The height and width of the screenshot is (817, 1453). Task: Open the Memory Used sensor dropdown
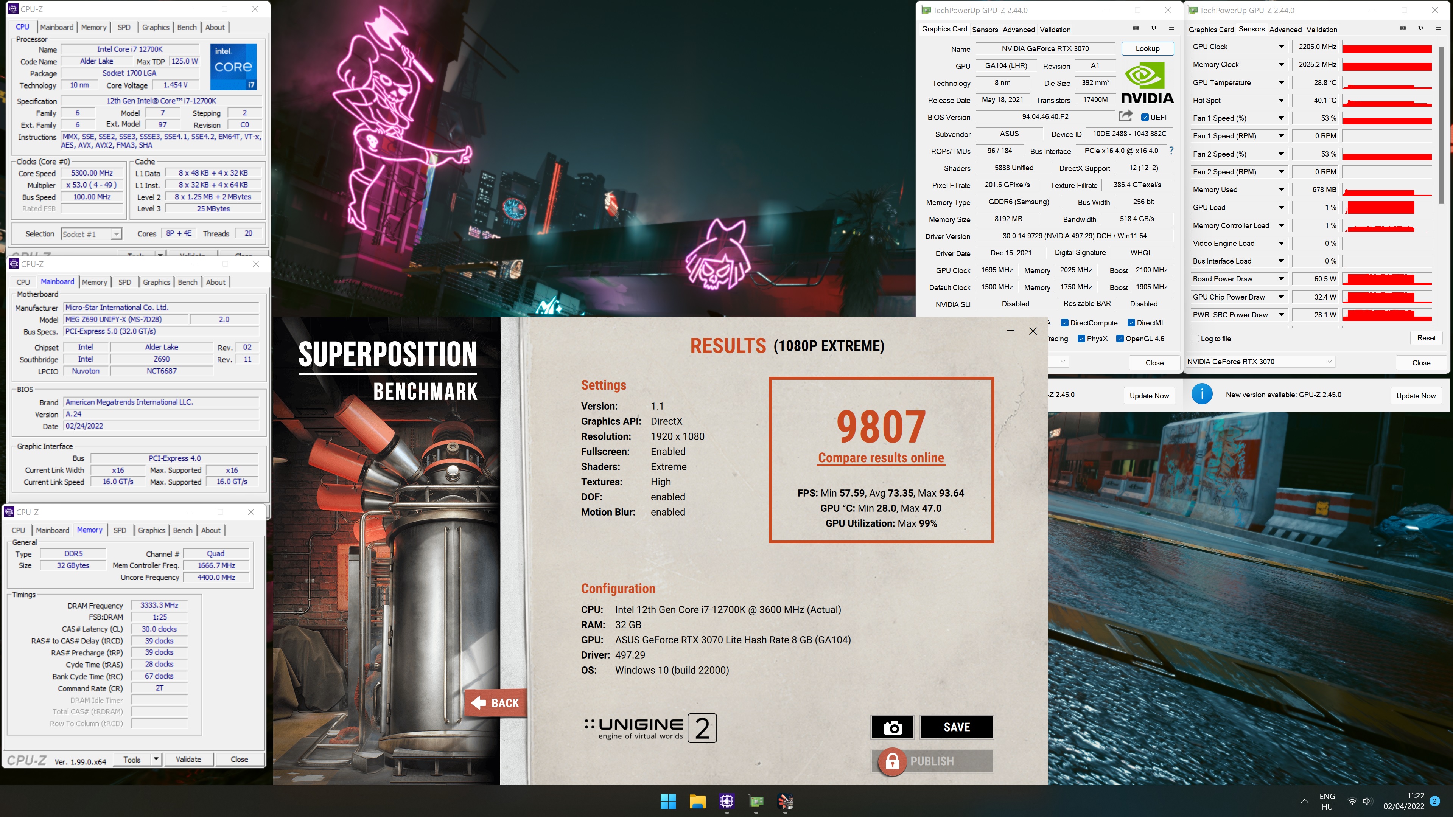tap(1281, 189)
